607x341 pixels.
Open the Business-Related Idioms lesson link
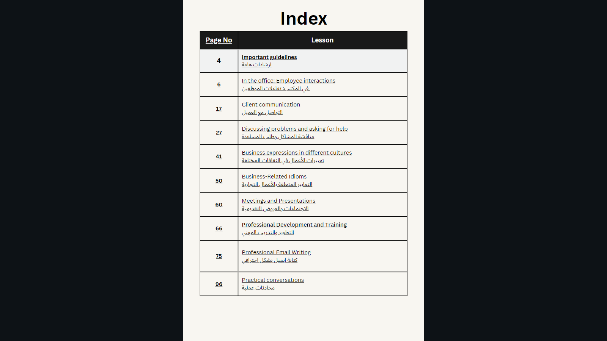pos(274,177)
